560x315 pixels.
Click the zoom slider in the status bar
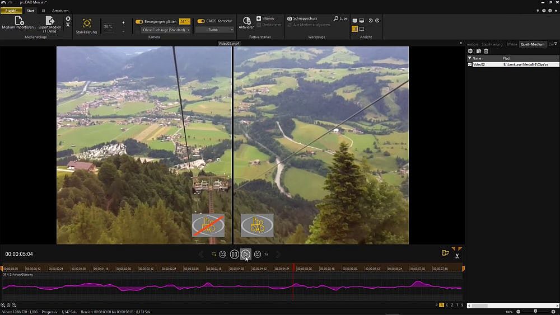[x=536, y=312]
